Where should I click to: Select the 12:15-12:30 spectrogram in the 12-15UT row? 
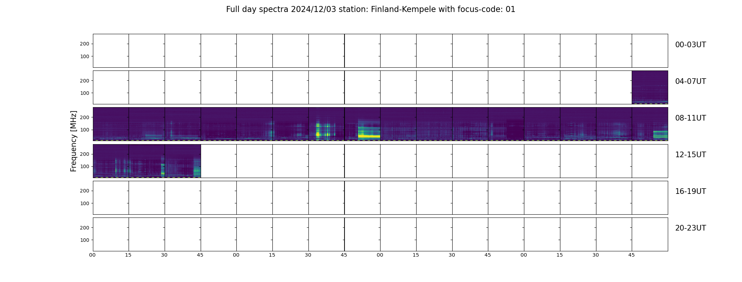(147, 161)
